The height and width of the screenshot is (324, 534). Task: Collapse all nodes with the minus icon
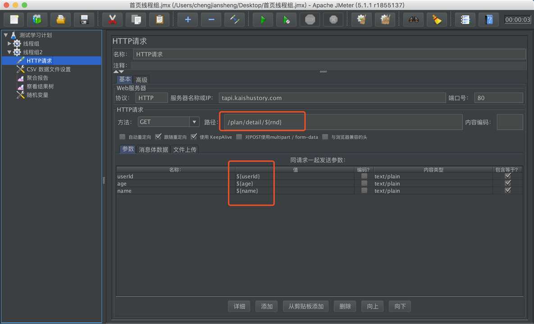pos(211,19)
